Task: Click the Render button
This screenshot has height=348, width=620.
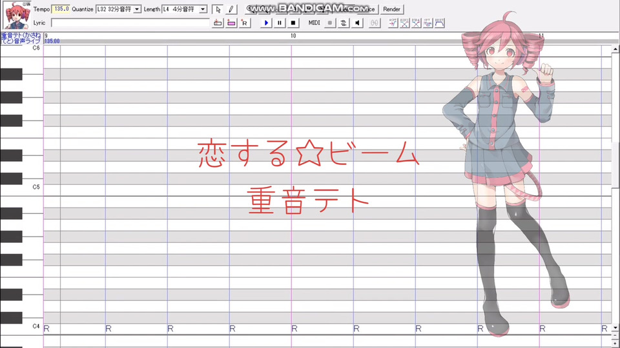Action: (x=391, y=9)
